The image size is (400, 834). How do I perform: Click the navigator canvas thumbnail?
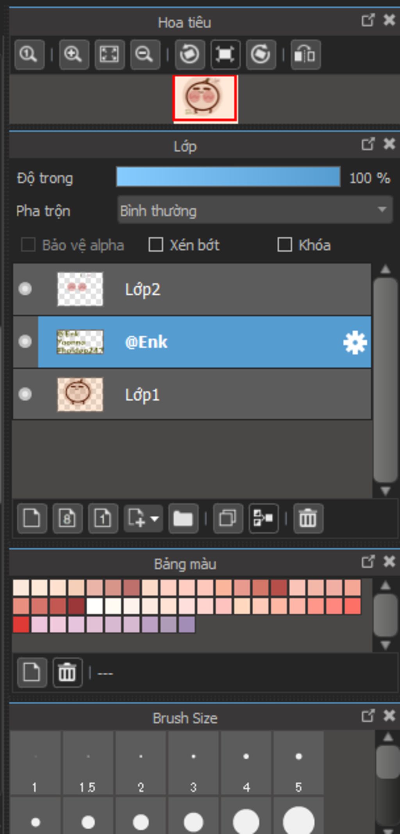(x=205, y=98)
